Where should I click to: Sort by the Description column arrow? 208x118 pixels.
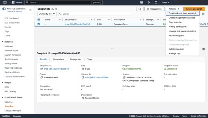(140, 20)
